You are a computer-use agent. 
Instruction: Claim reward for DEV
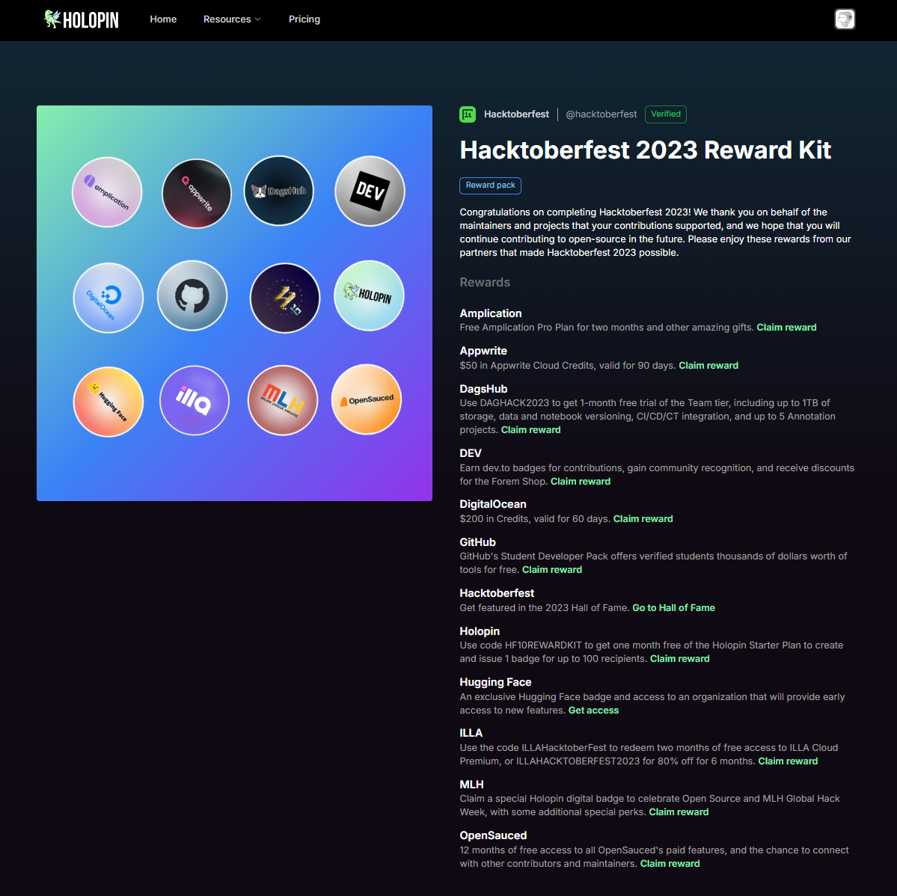(580, 482)
